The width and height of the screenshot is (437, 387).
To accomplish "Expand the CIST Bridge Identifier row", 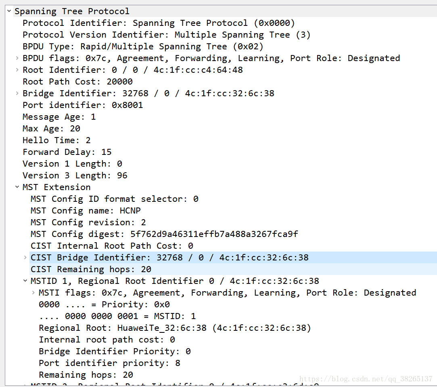I will [x=25, y=257].
